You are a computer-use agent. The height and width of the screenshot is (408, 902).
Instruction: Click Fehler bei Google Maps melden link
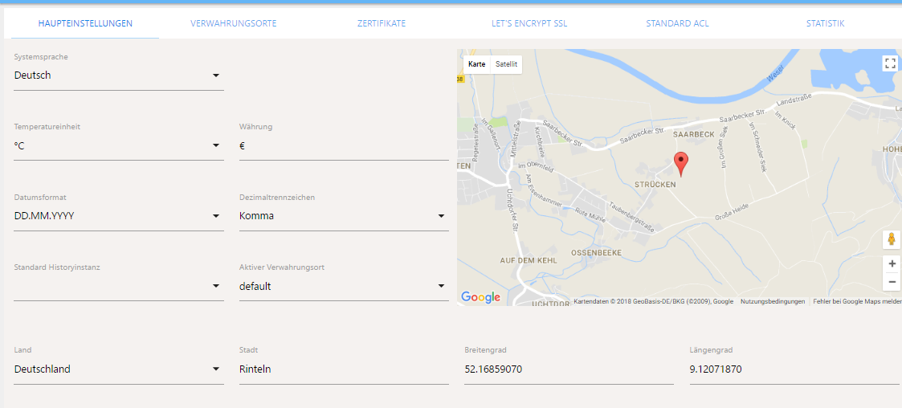pyautogui.click(x=857, y=301)
